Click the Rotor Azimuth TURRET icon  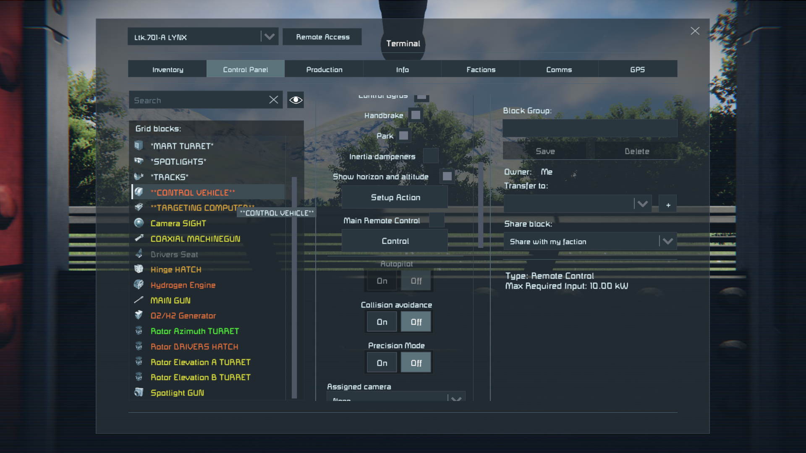coord(139,331)
